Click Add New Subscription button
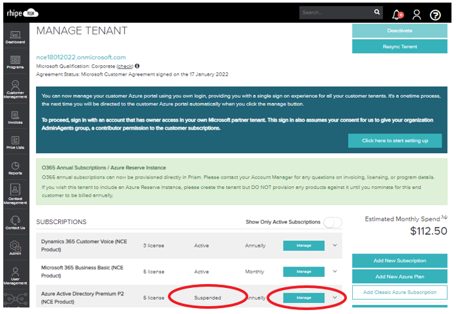 point(400,261)
